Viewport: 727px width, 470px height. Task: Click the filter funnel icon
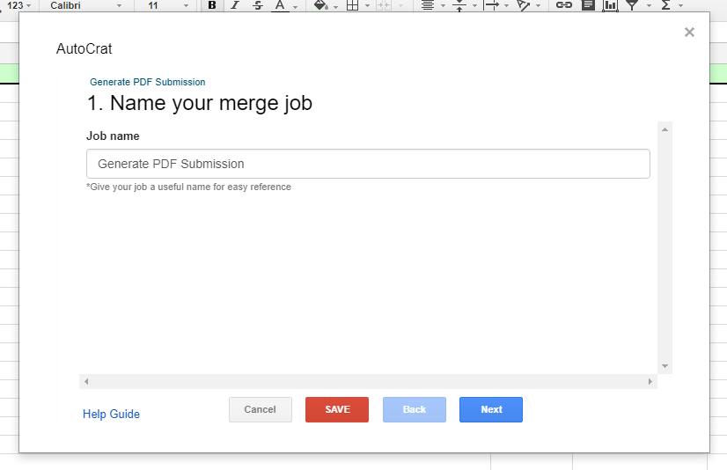pos(632,5)
